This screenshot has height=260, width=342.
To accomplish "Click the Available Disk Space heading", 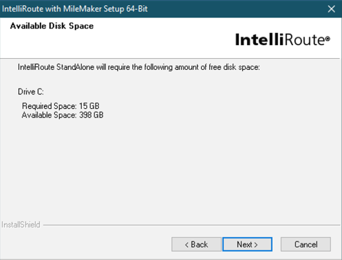I will 52,26.
